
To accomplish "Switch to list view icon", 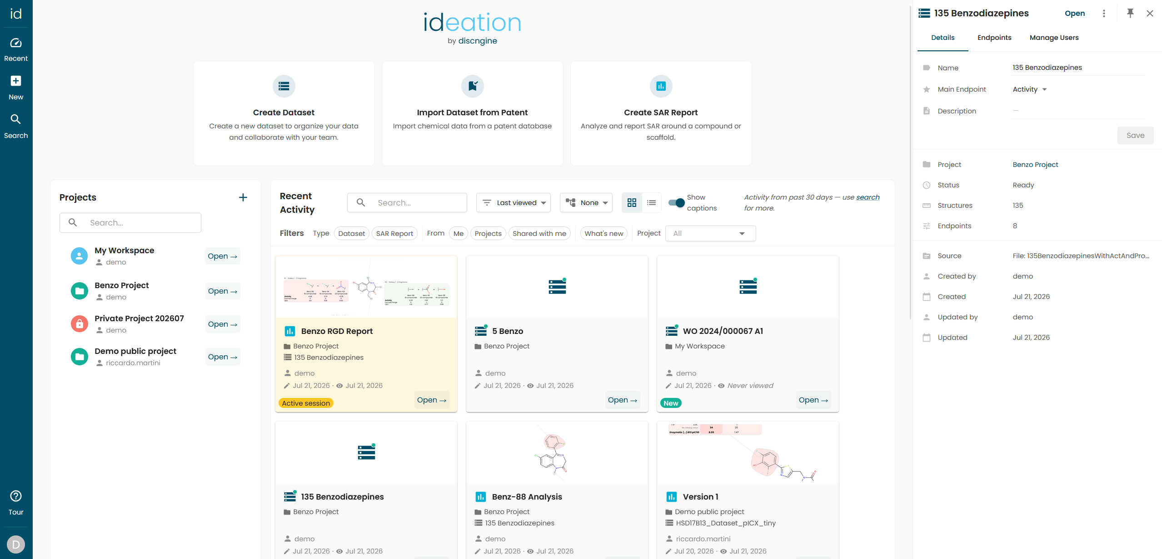I will [651, 203].
